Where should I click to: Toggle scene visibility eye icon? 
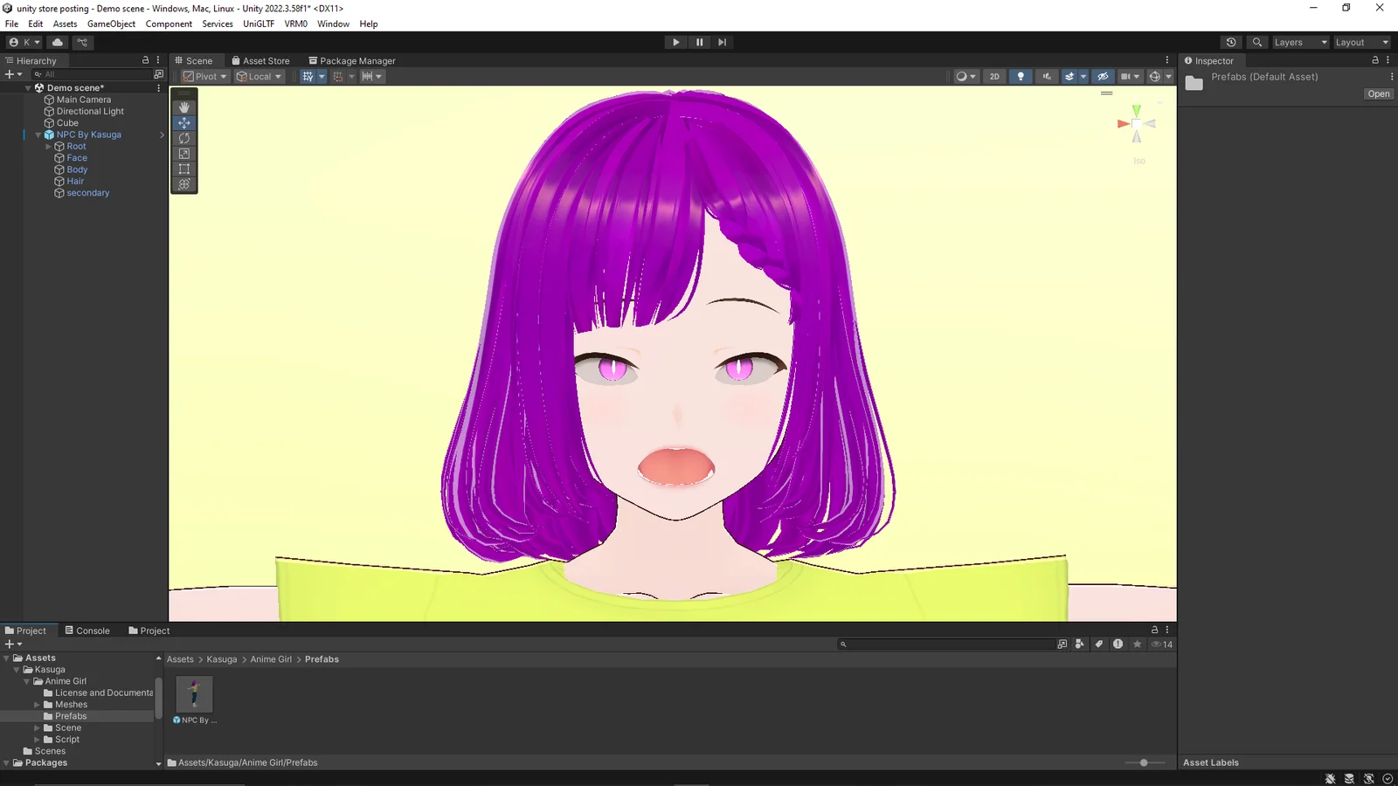(1103, 76)
